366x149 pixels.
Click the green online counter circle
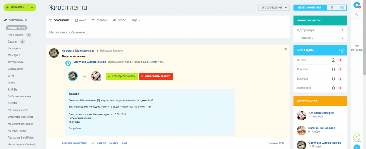(x=357, y=137)
